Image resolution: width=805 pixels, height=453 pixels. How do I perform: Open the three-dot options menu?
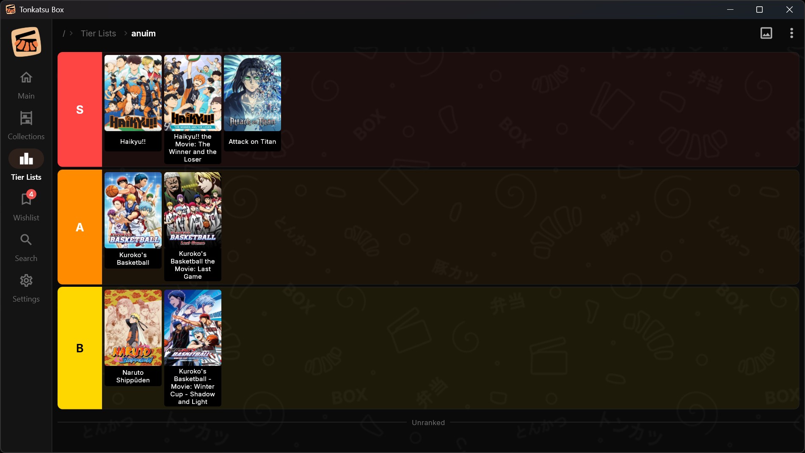tap(791, 33)
